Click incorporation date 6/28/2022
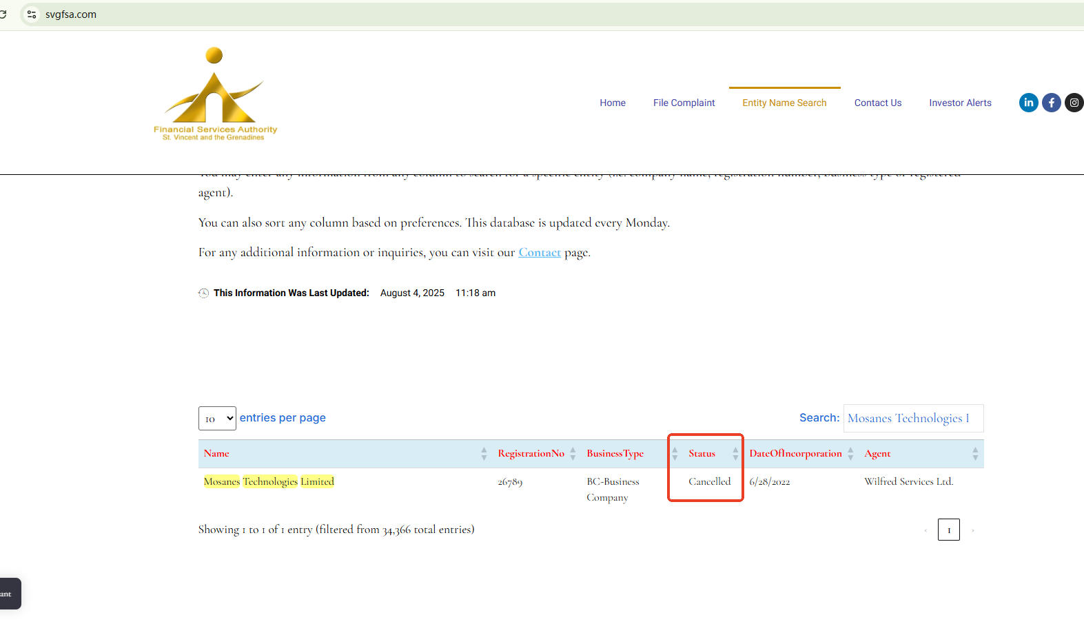 (770, 482)
